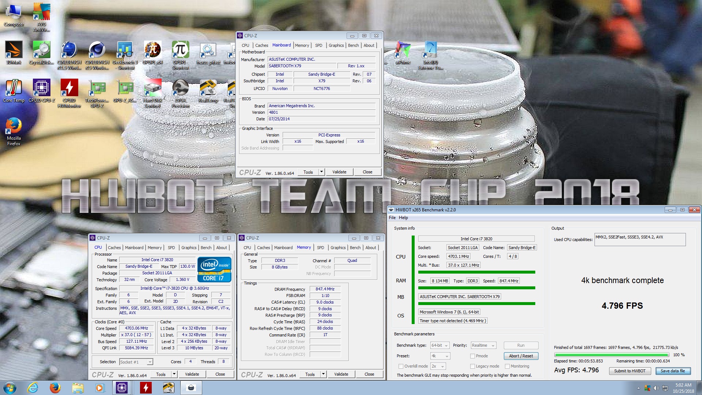Open Graphics tab in Memory window
The width and height of the screenshot is (702, 395).
pyautogui.click(x=338, y=248)
